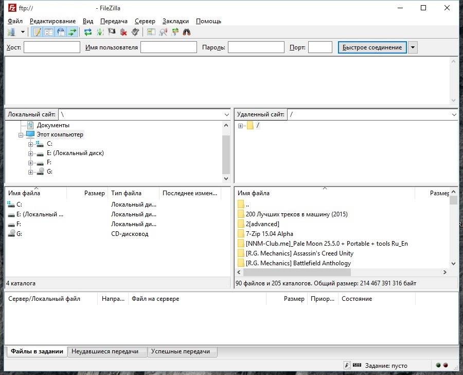Image resolution: width=463 pixels, height=375 pixels.
Task: Select Документы in local tree
Action: point(53,125)
